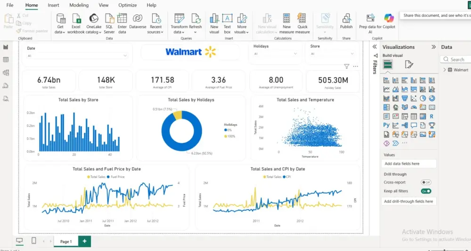Click the Publish button
471x251 pixels.
[x=346, y=22]
